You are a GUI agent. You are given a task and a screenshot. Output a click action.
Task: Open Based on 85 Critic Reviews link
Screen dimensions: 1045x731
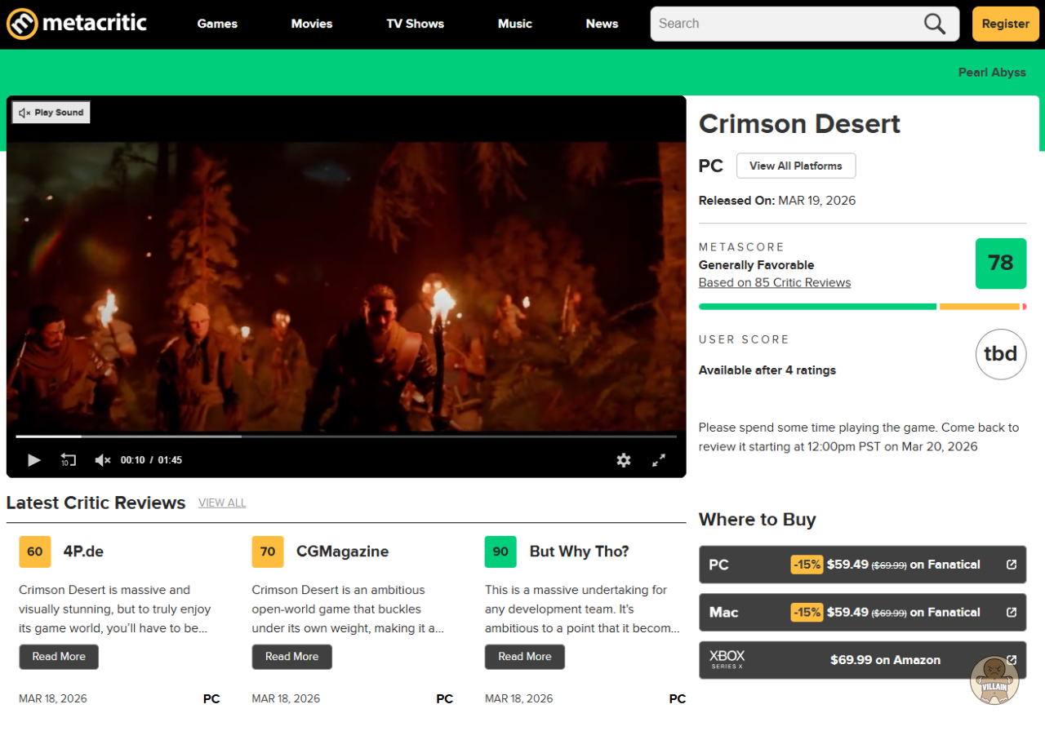coord(774,282)
